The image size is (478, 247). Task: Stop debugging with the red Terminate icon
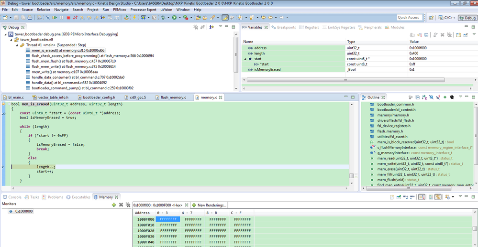(x=68, y=17)
